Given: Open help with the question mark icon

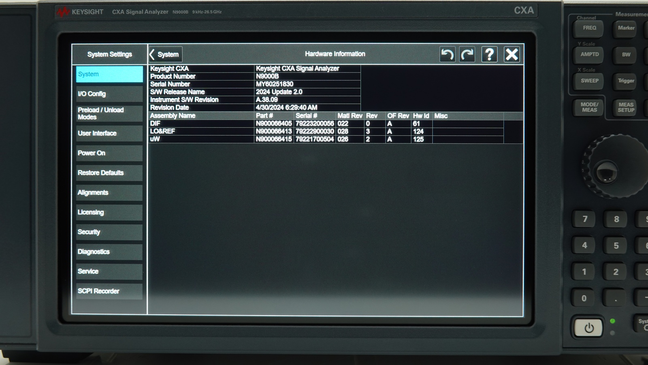Looking at the screenshot, I should 489,54.
